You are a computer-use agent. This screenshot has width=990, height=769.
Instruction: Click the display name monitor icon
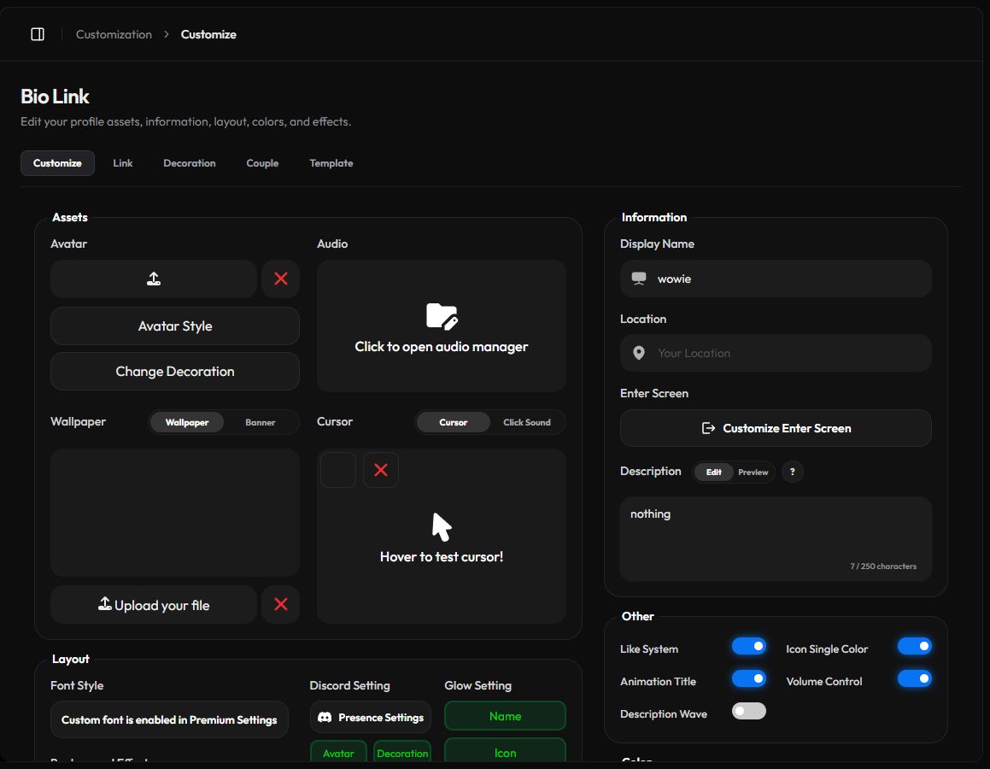pyautogui.click(x=639, y=279)
